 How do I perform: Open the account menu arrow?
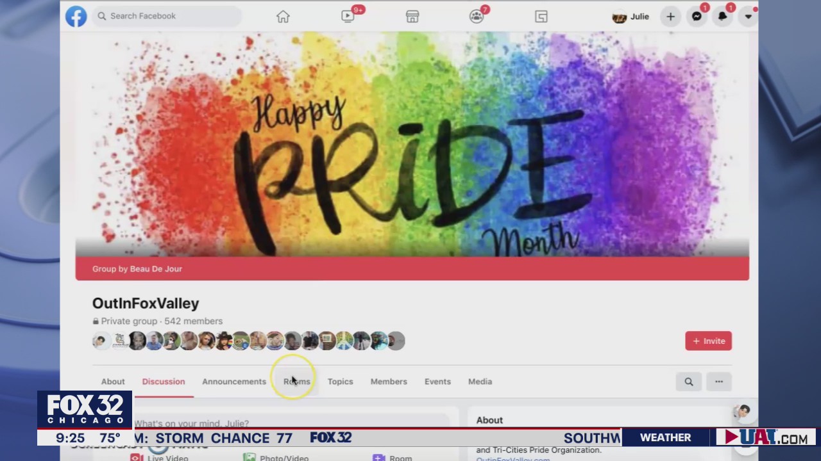pyautogui.click(x=748, y=16)
